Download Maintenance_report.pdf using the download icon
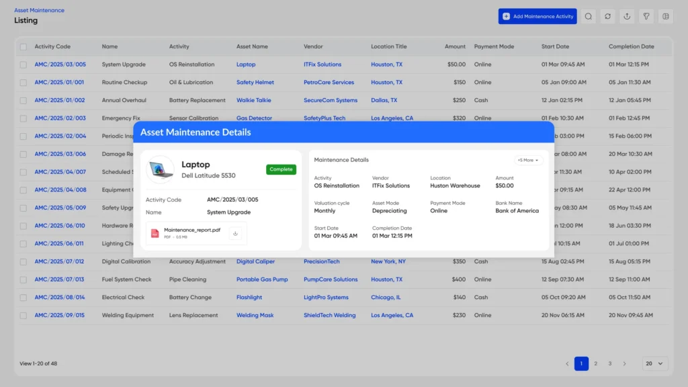 235,234
